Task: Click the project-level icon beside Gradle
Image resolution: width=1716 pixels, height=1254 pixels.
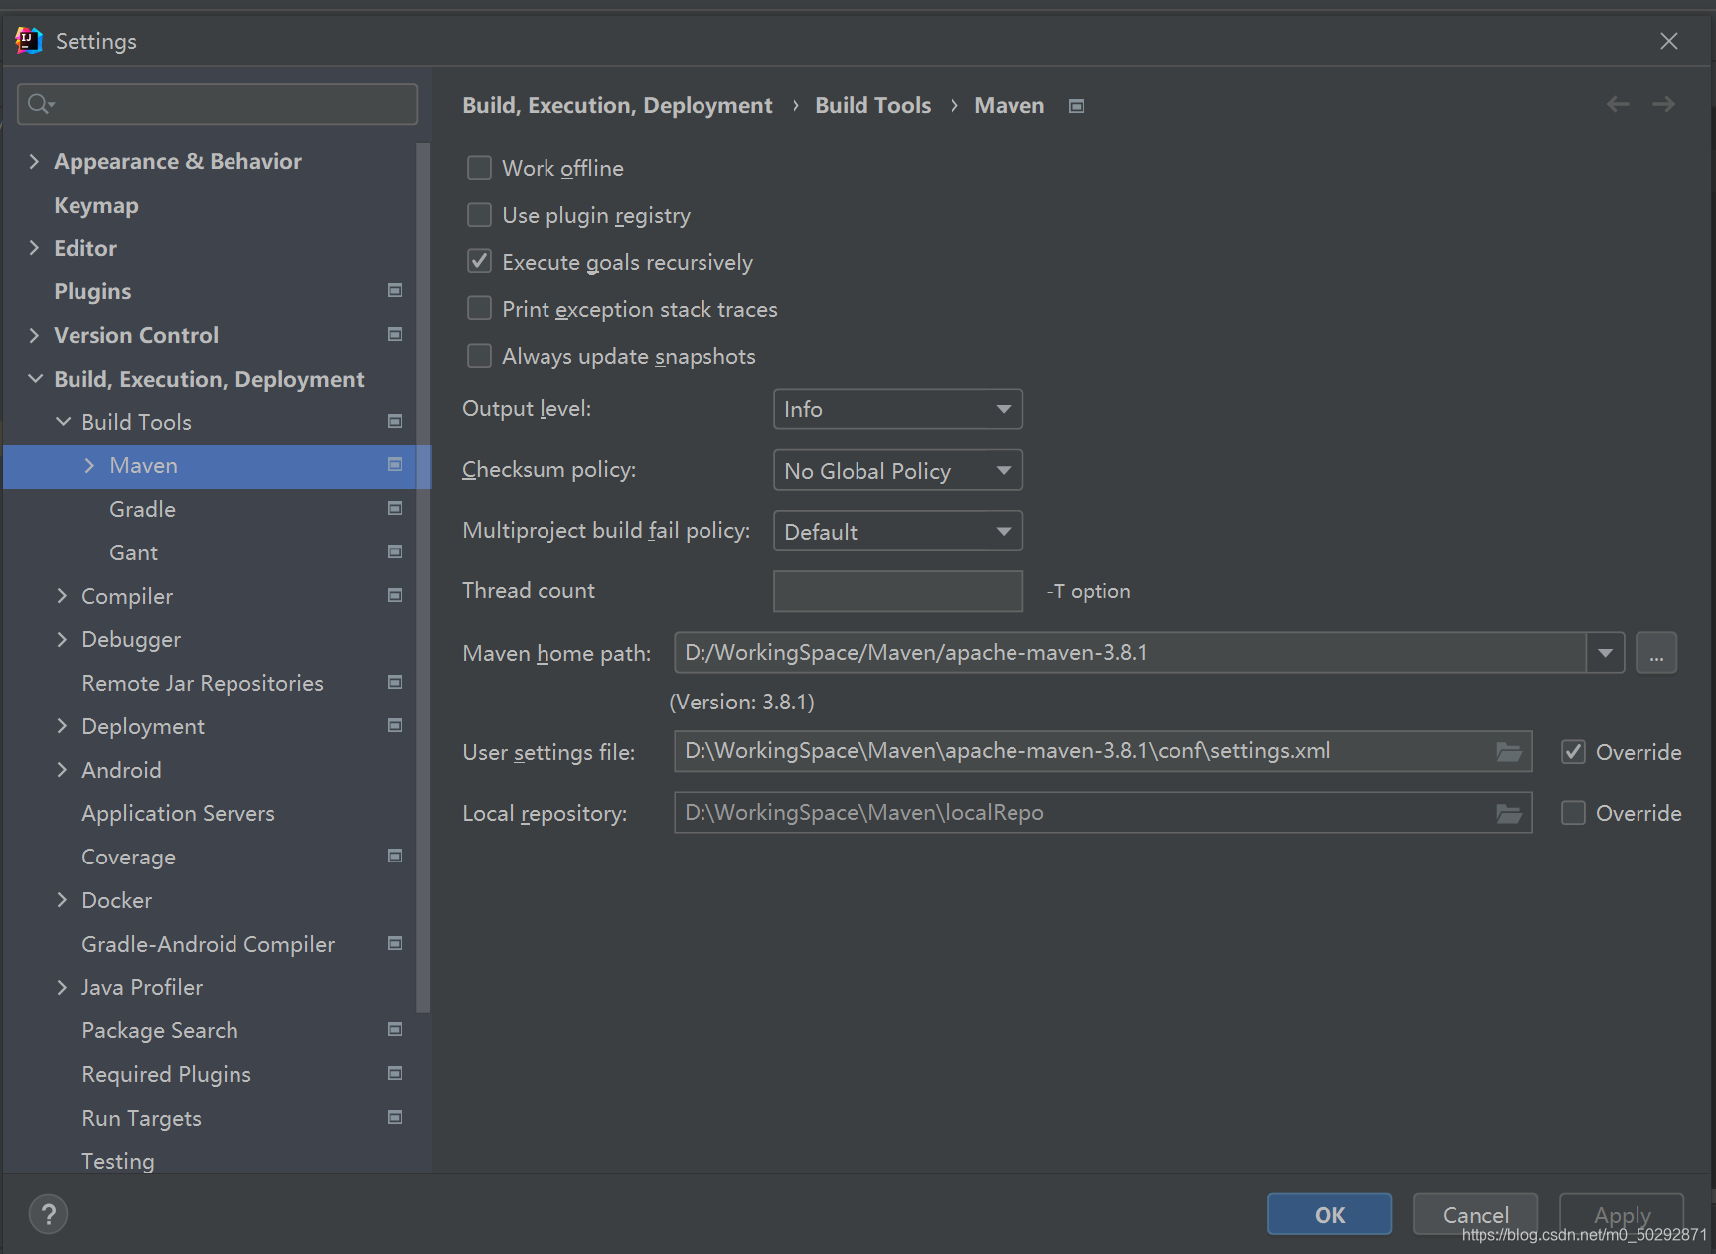Action: tap(394, 509)
